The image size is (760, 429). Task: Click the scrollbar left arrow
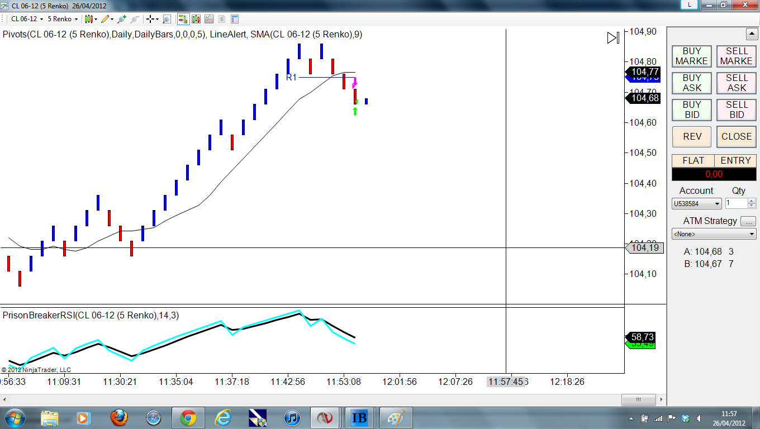pyautogui.click(x=4, y=400)
